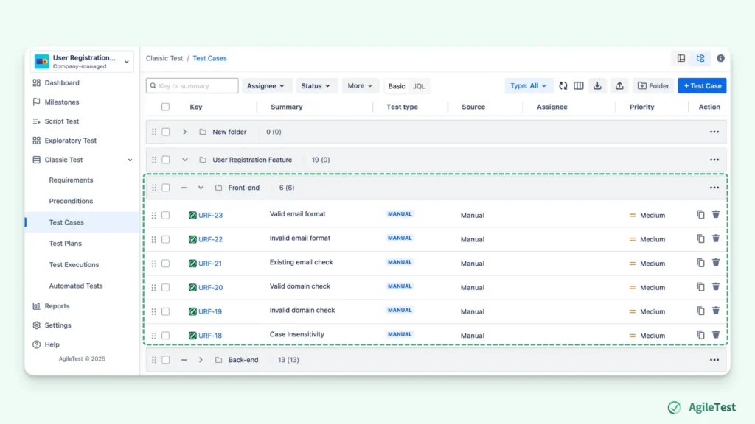Click the refresh icon in toolbar
The height and width of the screenshot is (424, 755).
[563, 86]
